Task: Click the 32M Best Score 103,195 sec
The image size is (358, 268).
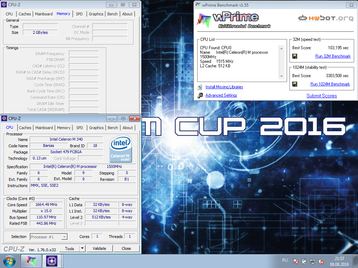Action: [x=338, y=48]
